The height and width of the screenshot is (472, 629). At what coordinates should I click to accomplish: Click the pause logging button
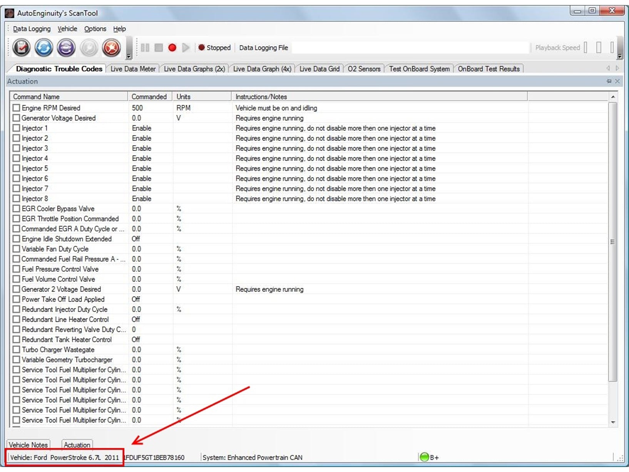[x=145, y=48]
